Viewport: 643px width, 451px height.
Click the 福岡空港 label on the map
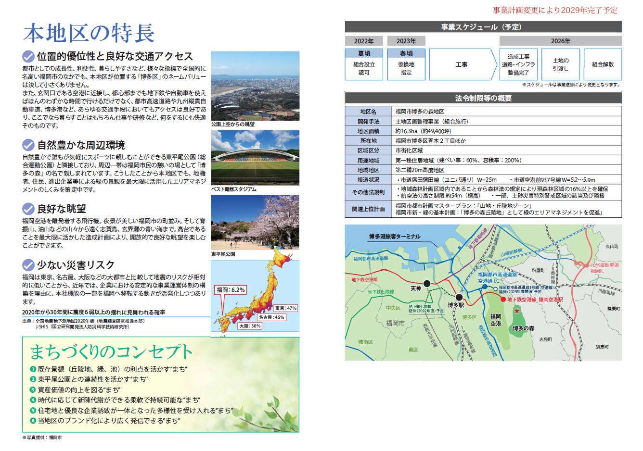pos(496,320)
